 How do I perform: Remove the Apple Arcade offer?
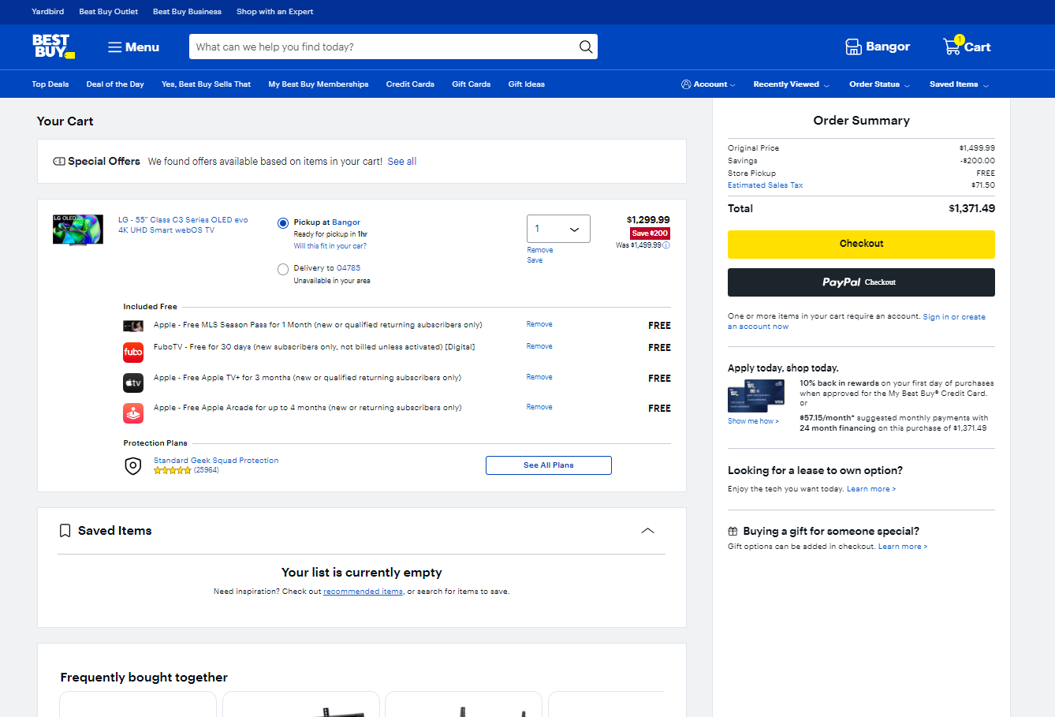pos(539,407)
